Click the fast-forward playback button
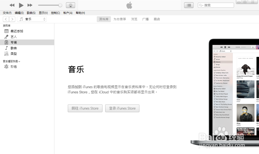 [x=30, y=5]
